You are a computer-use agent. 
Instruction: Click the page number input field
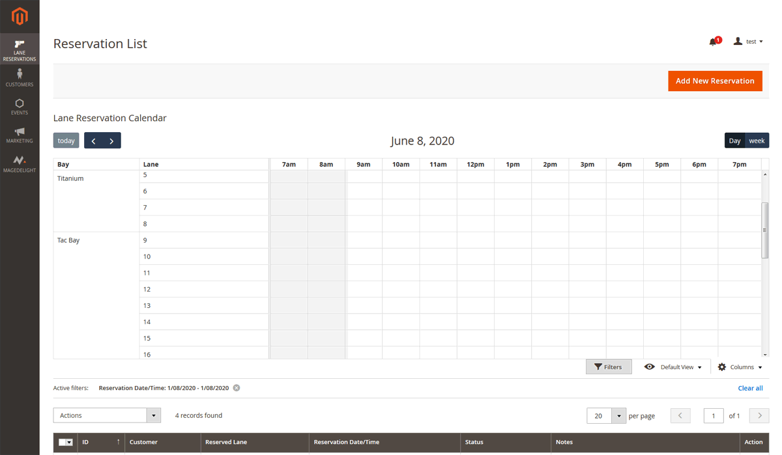[713, 415]
